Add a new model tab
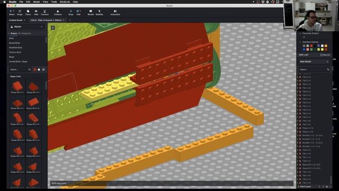The height and width of the screenshot is (191, 339). pos(70,20)
